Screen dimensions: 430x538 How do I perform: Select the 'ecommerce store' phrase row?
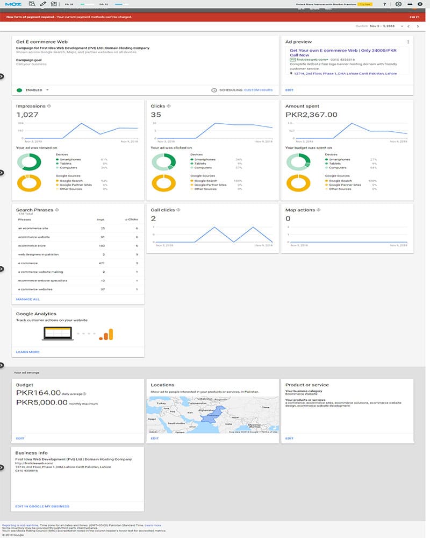[78, 246]
